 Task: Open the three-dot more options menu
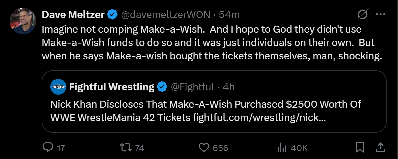pyautogui.click(x=380, y=15)
